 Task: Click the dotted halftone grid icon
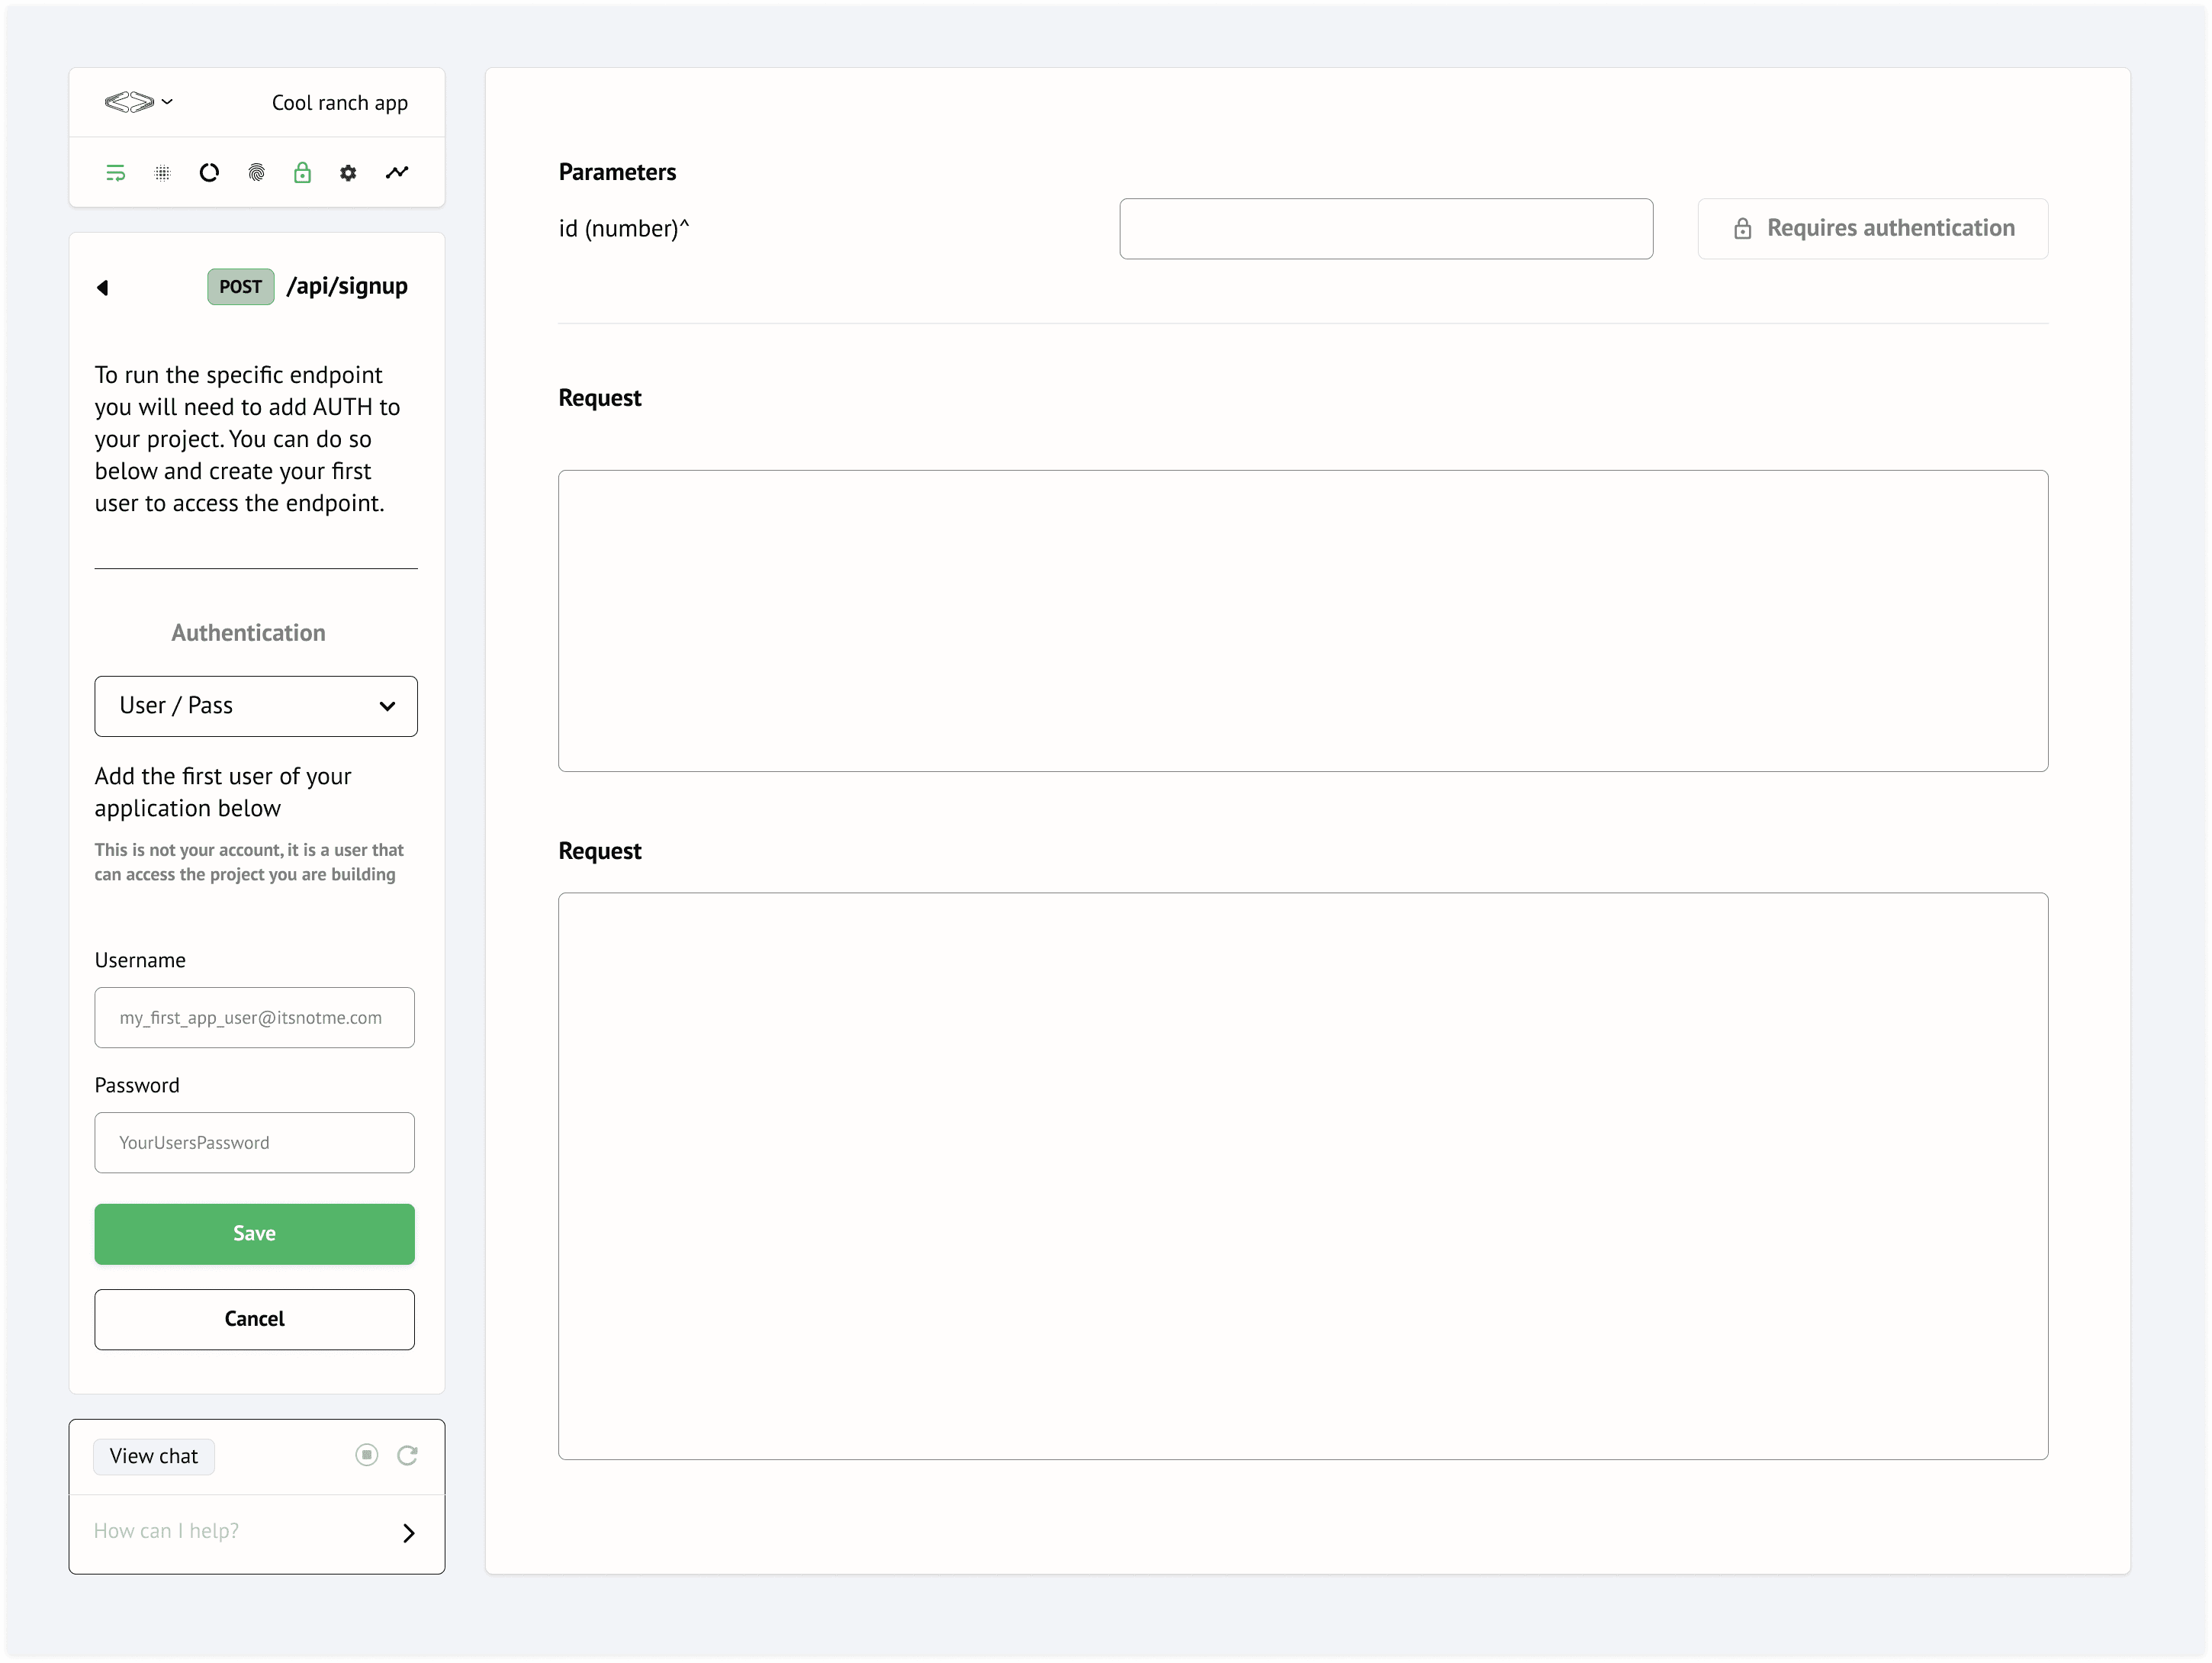pyautogui.click(x=163, y=173)
